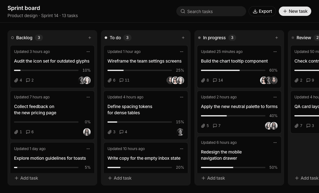319x193 pixels.
Task: Open Apply the new neutral palette to forms task
Action: point(239,106)
